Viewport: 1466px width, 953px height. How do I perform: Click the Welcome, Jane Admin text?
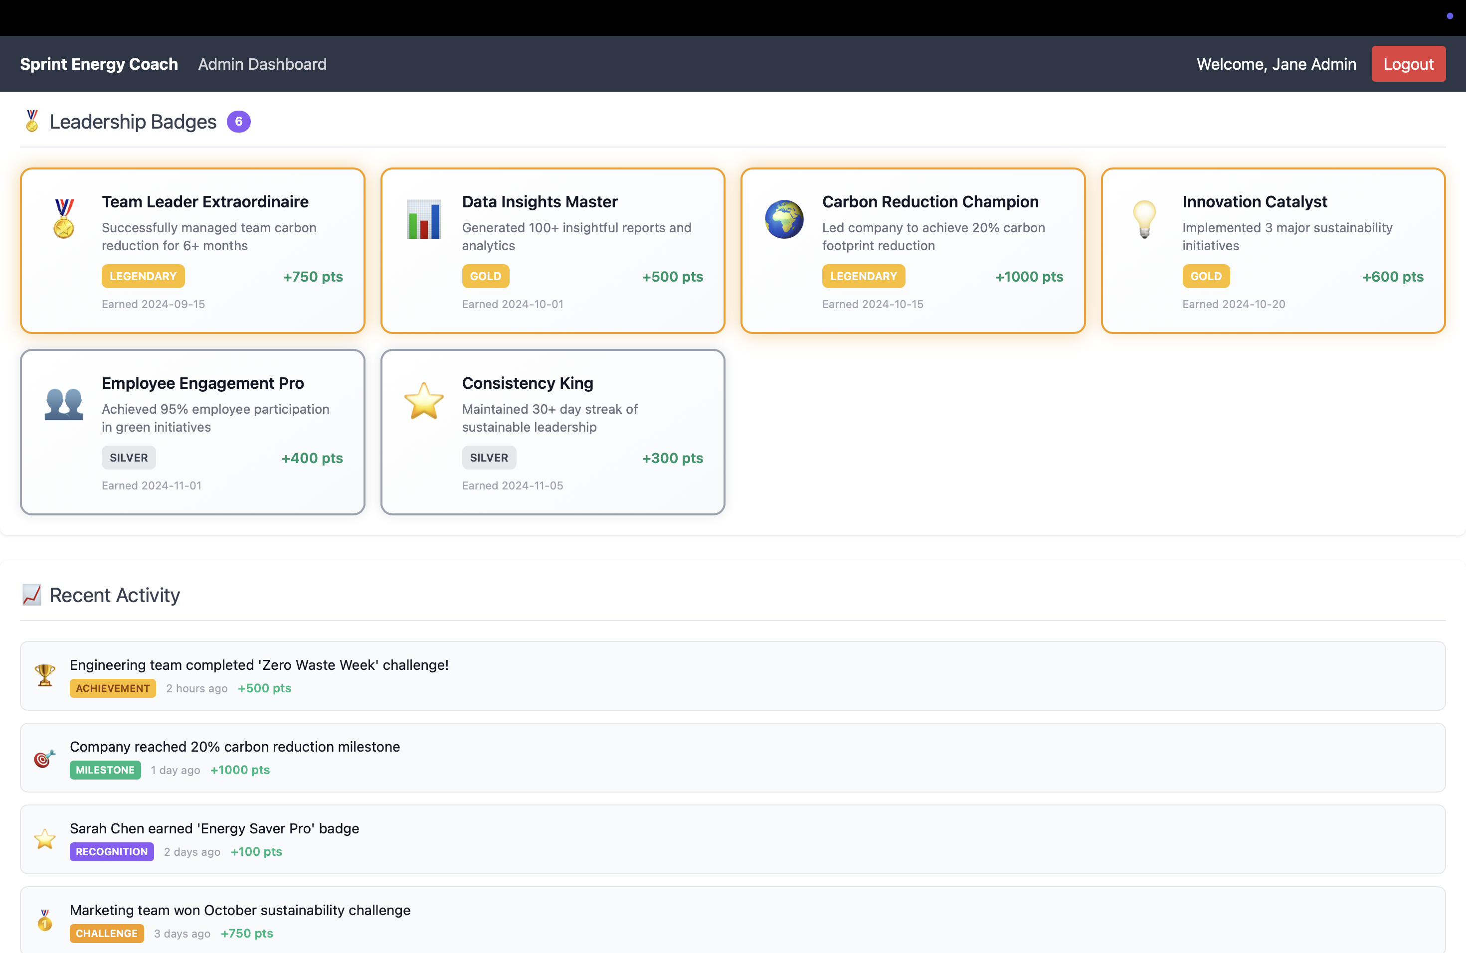(1277, 64)
